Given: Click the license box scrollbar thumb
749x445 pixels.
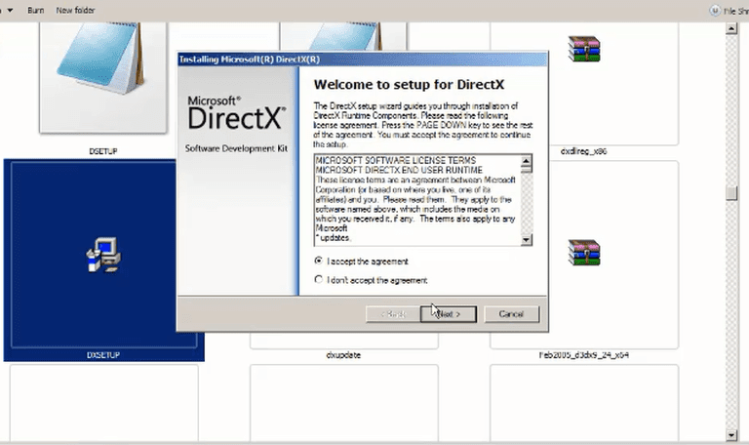Looking at the screenshot, I should coord(526,169).
